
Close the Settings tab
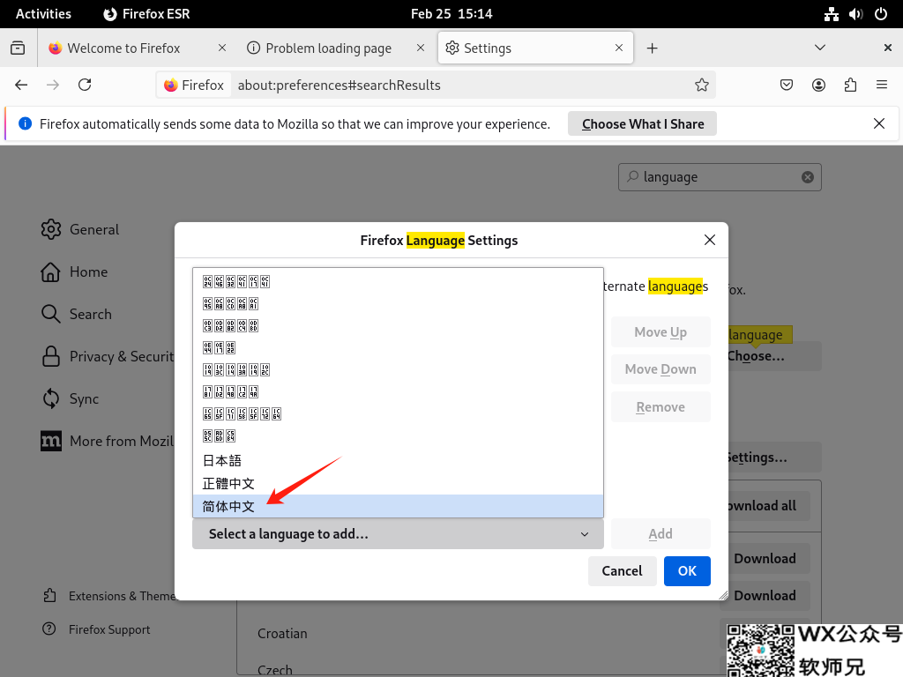(619, 48)
